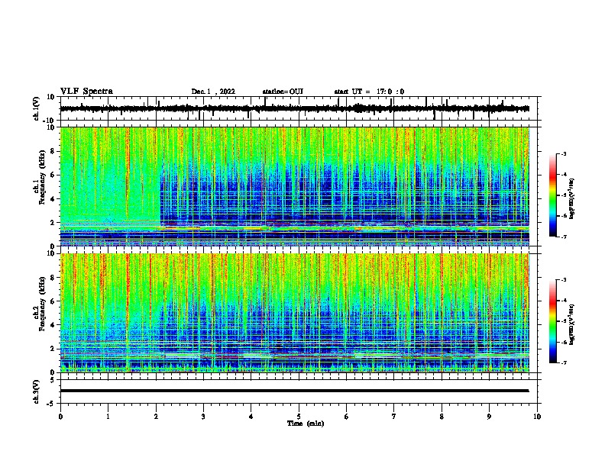The image size is (605, 467).
Task: Click time axis tick label "7"
Action: tap(394, 417)
